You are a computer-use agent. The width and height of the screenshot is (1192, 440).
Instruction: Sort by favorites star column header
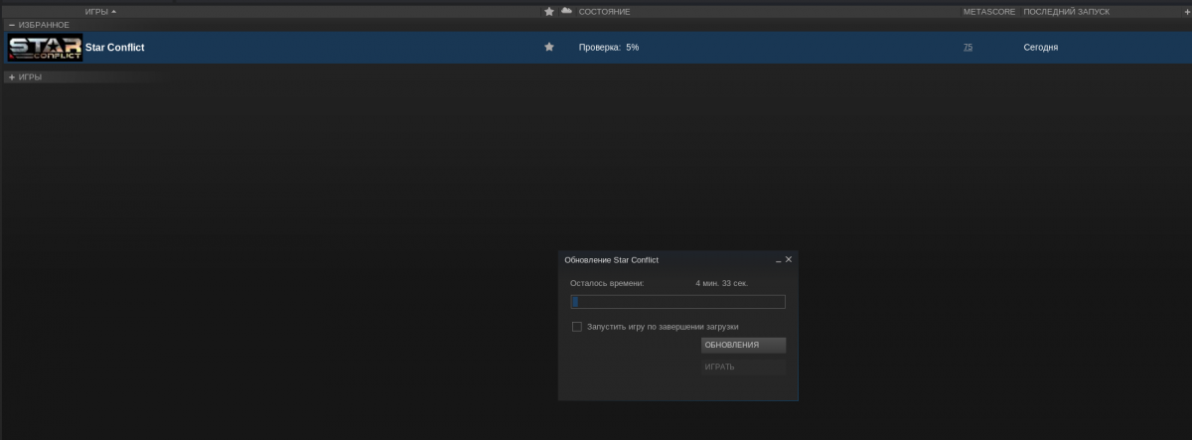coord(549,12)
